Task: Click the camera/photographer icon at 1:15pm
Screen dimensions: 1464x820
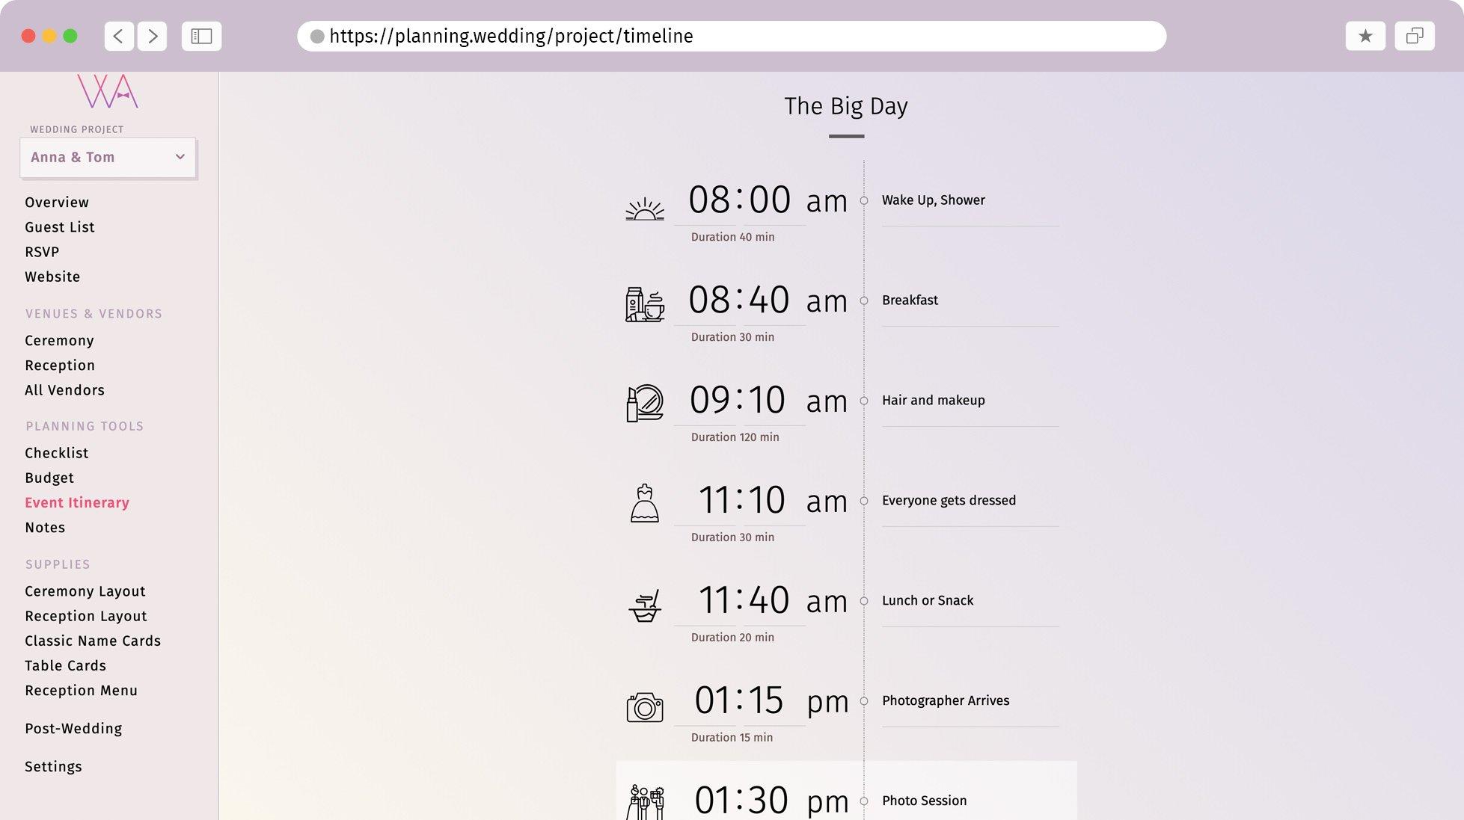Action: [x=645, y=706]
